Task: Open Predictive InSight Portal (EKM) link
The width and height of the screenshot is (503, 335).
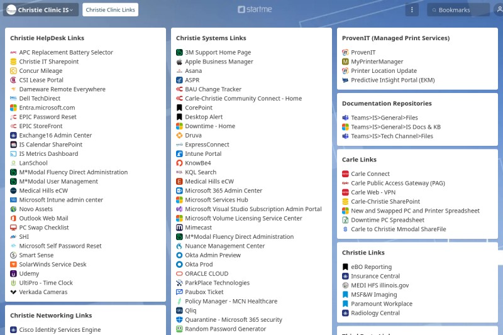Action: [392, 80]
